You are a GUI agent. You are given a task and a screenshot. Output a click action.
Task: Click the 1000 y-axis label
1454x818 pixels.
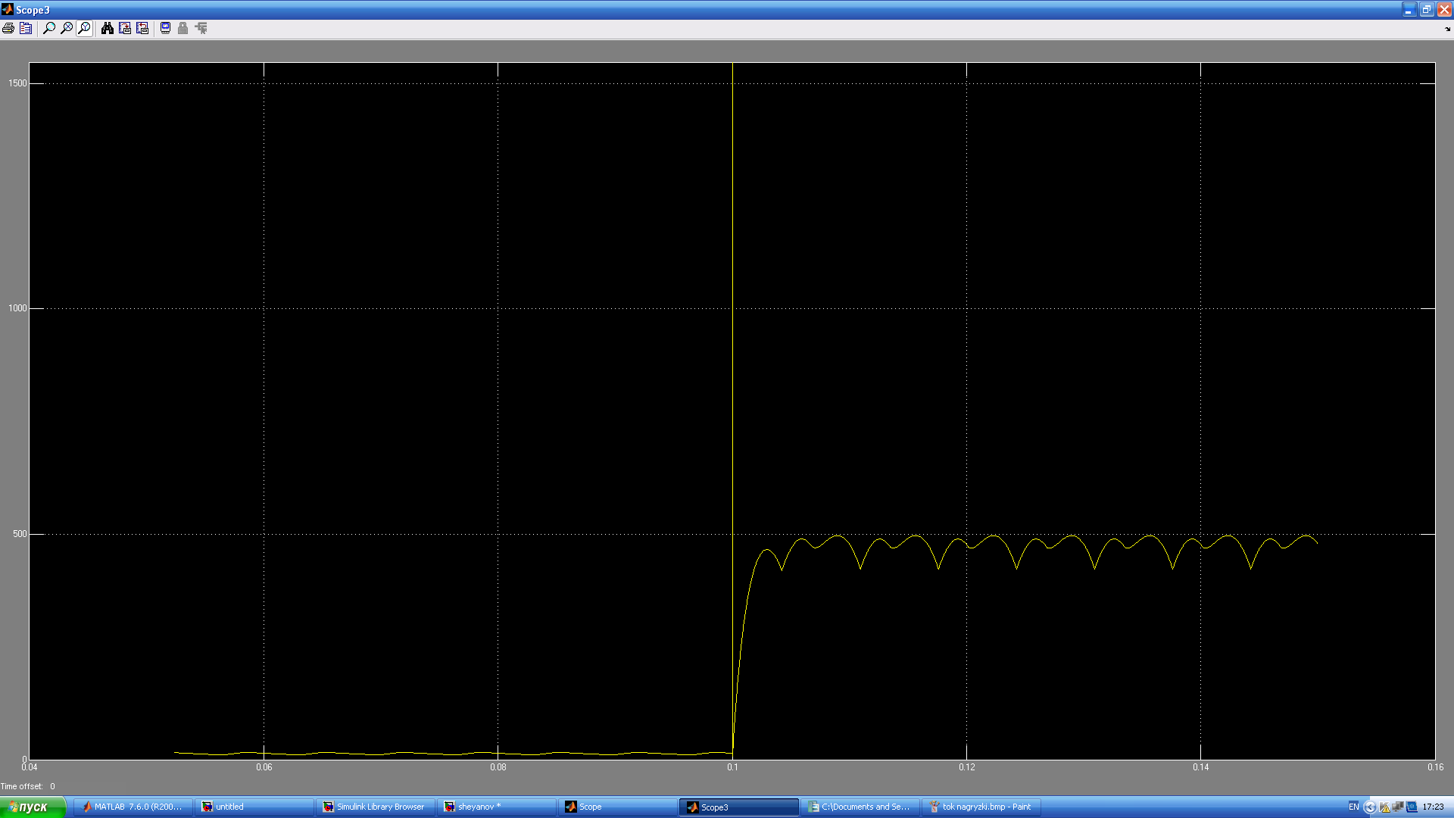[17, 308]
